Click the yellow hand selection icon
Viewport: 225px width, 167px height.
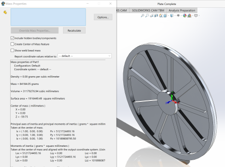point(5,12)
